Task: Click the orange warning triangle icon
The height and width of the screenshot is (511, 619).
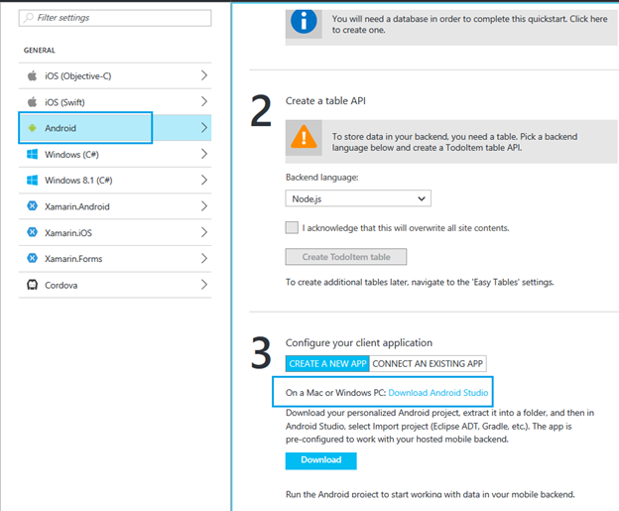Action: click(304, 137)
